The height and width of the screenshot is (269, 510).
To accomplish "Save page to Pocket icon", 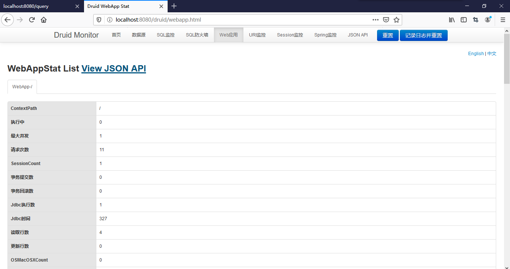I will click(x=386, y=20).
